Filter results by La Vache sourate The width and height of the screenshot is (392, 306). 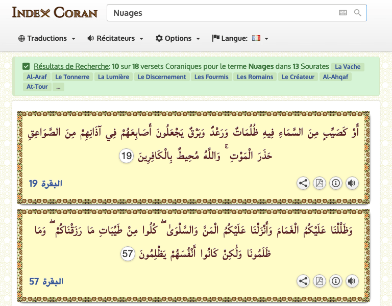(x=348, y=67)
